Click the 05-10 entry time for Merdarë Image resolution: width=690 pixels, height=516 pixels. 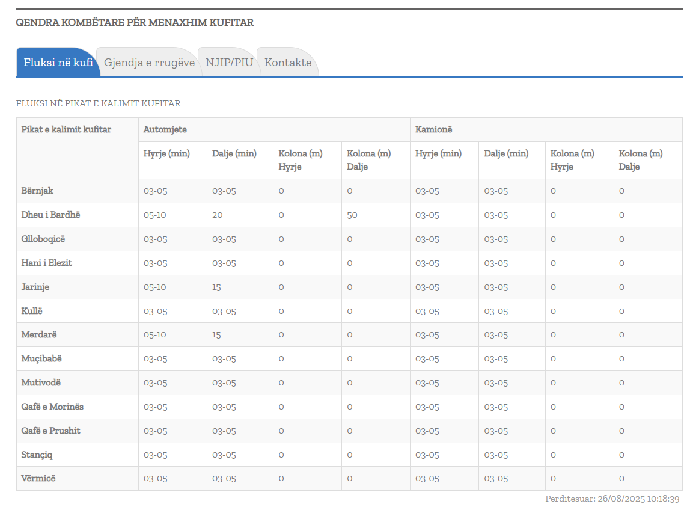point(155,335)
